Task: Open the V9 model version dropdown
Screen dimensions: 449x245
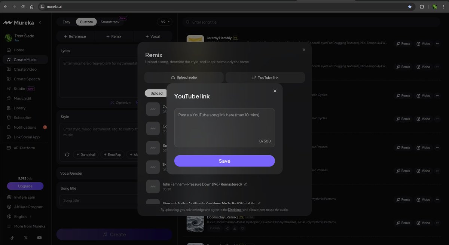Action: (x=165, y=22)
